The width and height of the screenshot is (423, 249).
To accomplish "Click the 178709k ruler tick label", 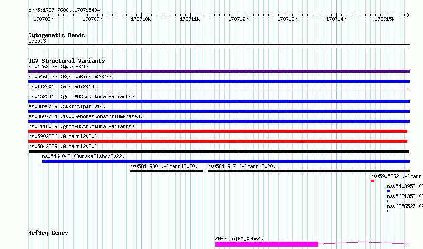I will 92,19.
